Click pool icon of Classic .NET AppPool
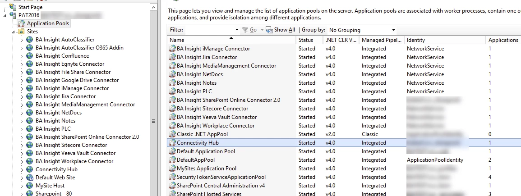The image size is (521, 196). coord(172,134)
